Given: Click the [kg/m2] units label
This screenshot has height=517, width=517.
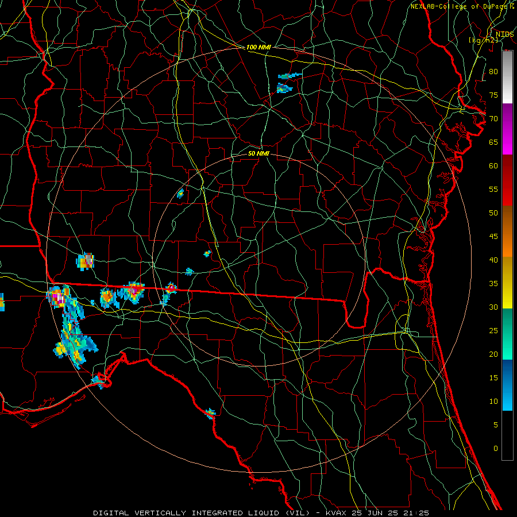Looking at the screenshot, I should 483,40.
